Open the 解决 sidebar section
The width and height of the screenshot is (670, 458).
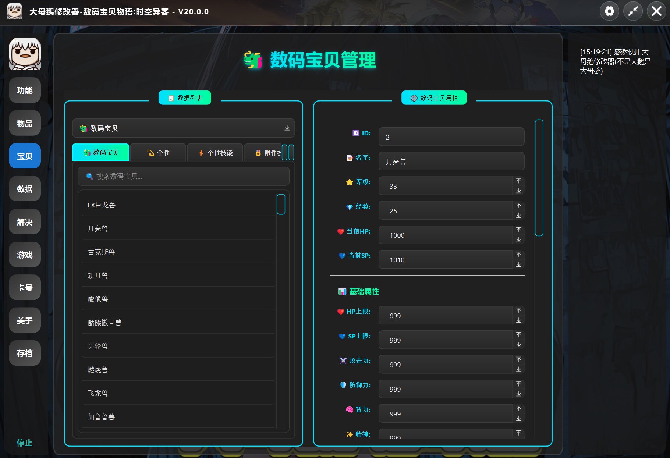(x=25, y=222)
